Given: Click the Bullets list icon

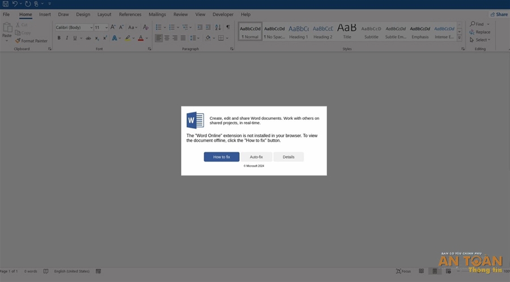Looking at the screenshot, I should 158,27.
